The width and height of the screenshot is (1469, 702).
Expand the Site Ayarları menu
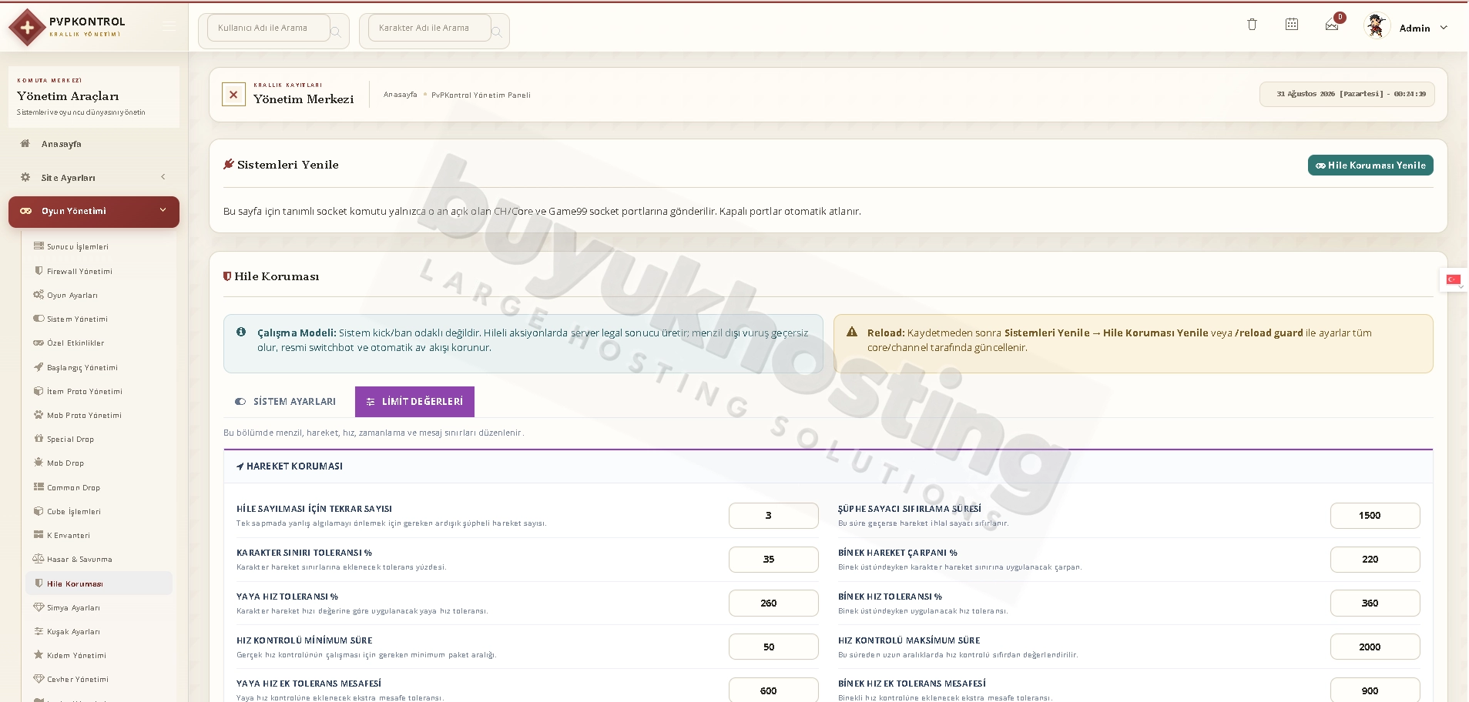[x=94, y=178]
